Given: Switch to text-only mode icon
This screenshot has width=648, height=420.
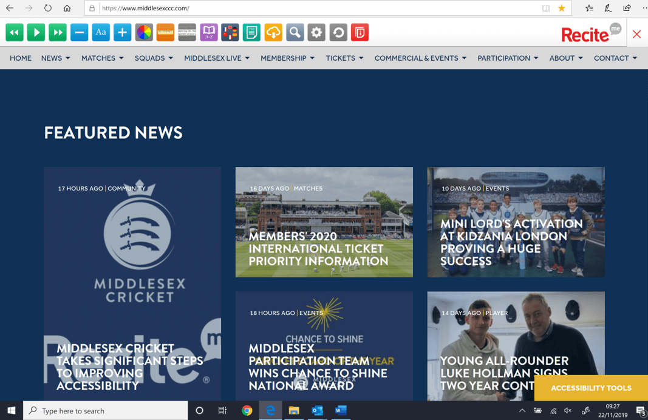Looking at the screenshot, I should pyautogui.click(x=251, y=32).
